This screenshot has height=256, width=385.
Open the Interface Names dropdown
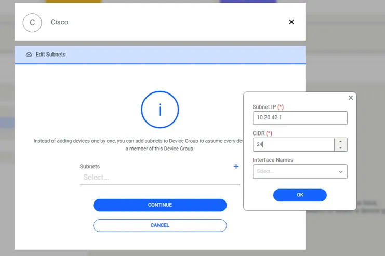tap(300, 171)
